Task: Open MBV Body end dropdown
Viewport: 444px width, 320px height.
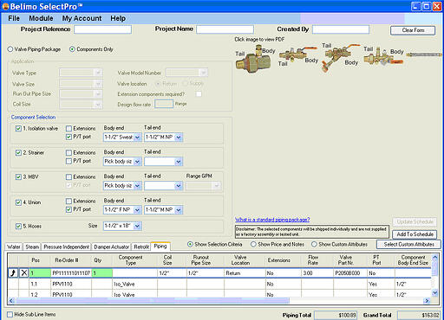Action: [x=122, y=186]
